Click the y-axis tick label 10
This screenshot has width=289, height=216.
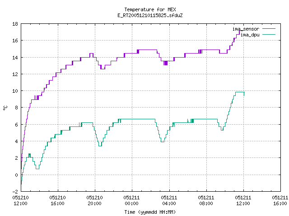pyautogui.click(x=15, y=91)
